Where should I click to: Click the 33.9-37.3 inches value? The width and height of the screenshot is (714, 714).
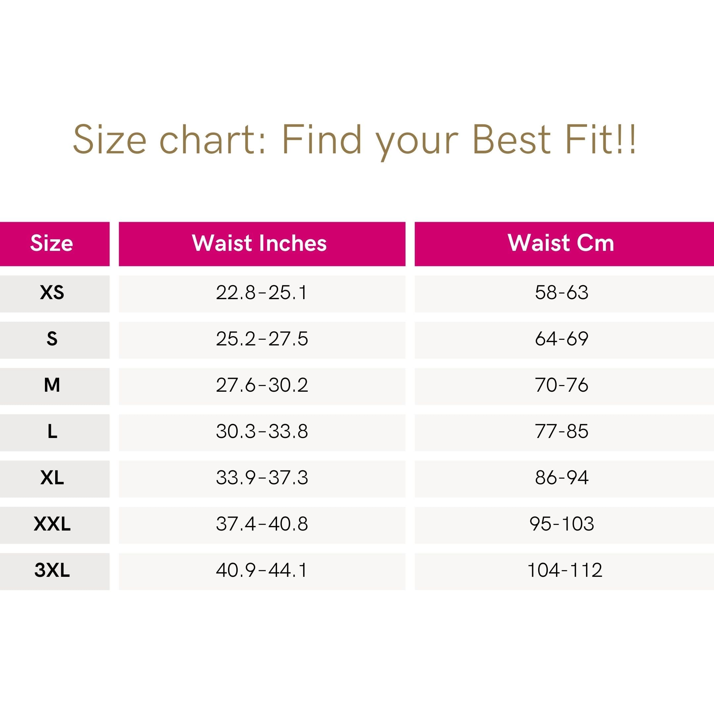pyautogui.click(x=262, y=477)
